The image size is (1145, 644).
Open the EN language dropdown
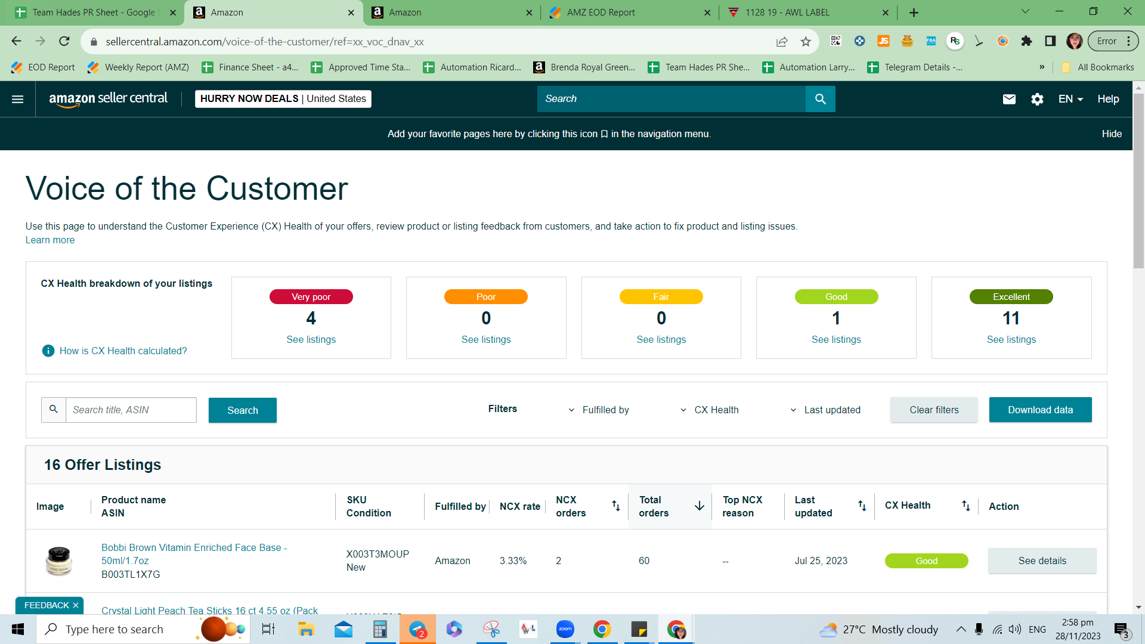tap(1070, 99)
